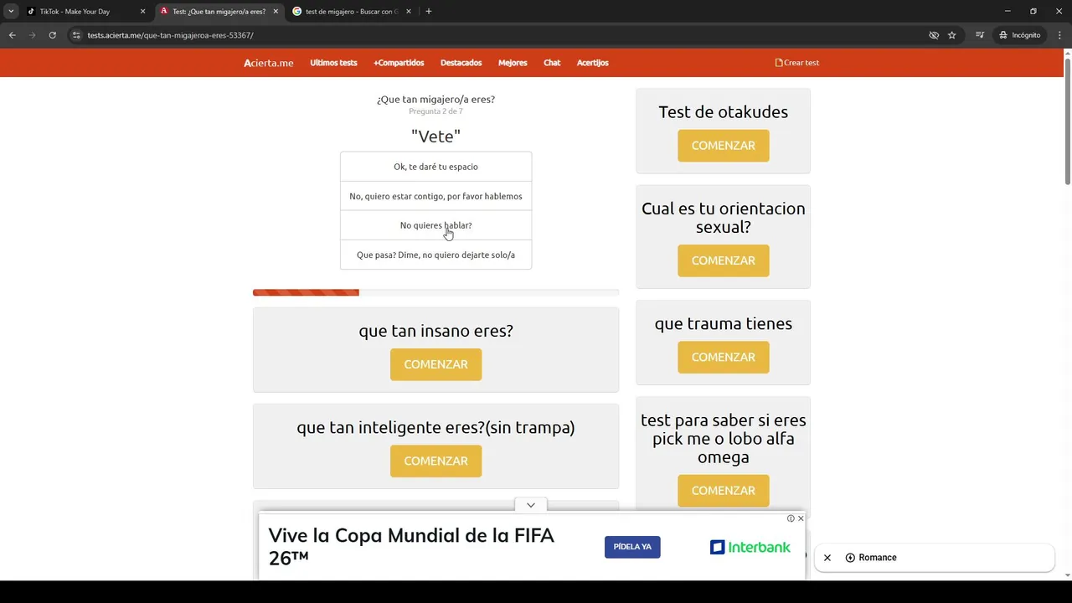Close the FIFA ad with the X

pos(801,518)
